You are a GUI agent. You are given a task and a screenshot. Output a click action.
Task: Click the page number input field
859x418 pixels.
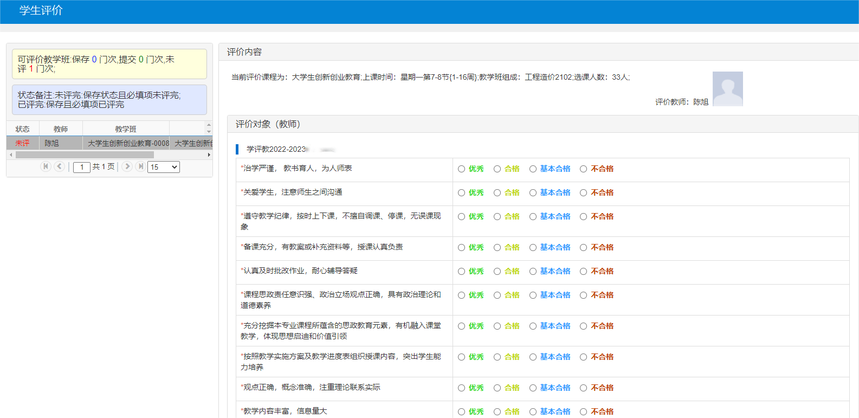point(82,167)
